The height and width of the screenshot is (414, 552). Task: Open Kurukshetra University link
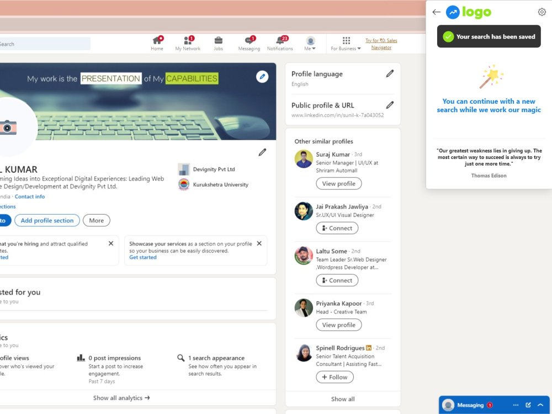(x=213, y=184)
